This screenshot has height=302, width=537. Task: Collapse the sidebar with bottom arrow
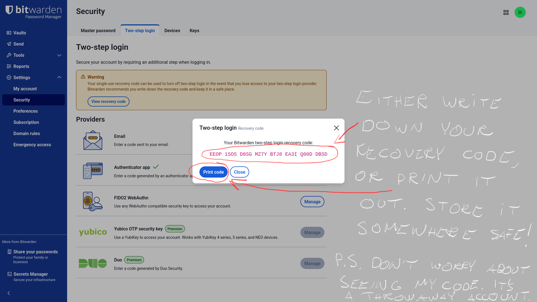coord(9,293)
